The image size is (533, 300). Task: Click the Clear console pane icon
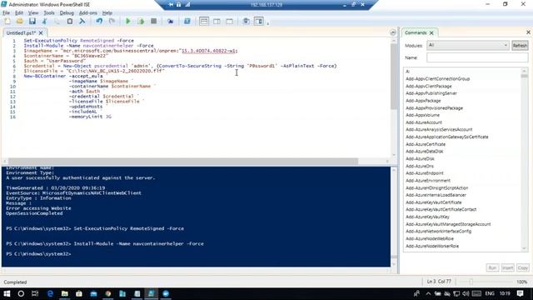[82, 21]
